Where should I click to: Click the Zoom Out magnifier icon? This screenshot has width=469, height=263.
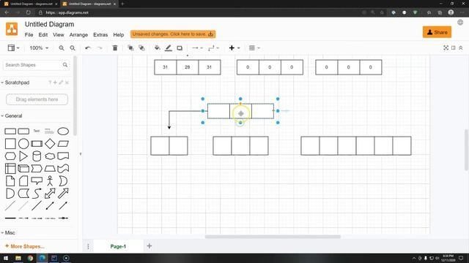pyautogui.click(x=73, y=48)
